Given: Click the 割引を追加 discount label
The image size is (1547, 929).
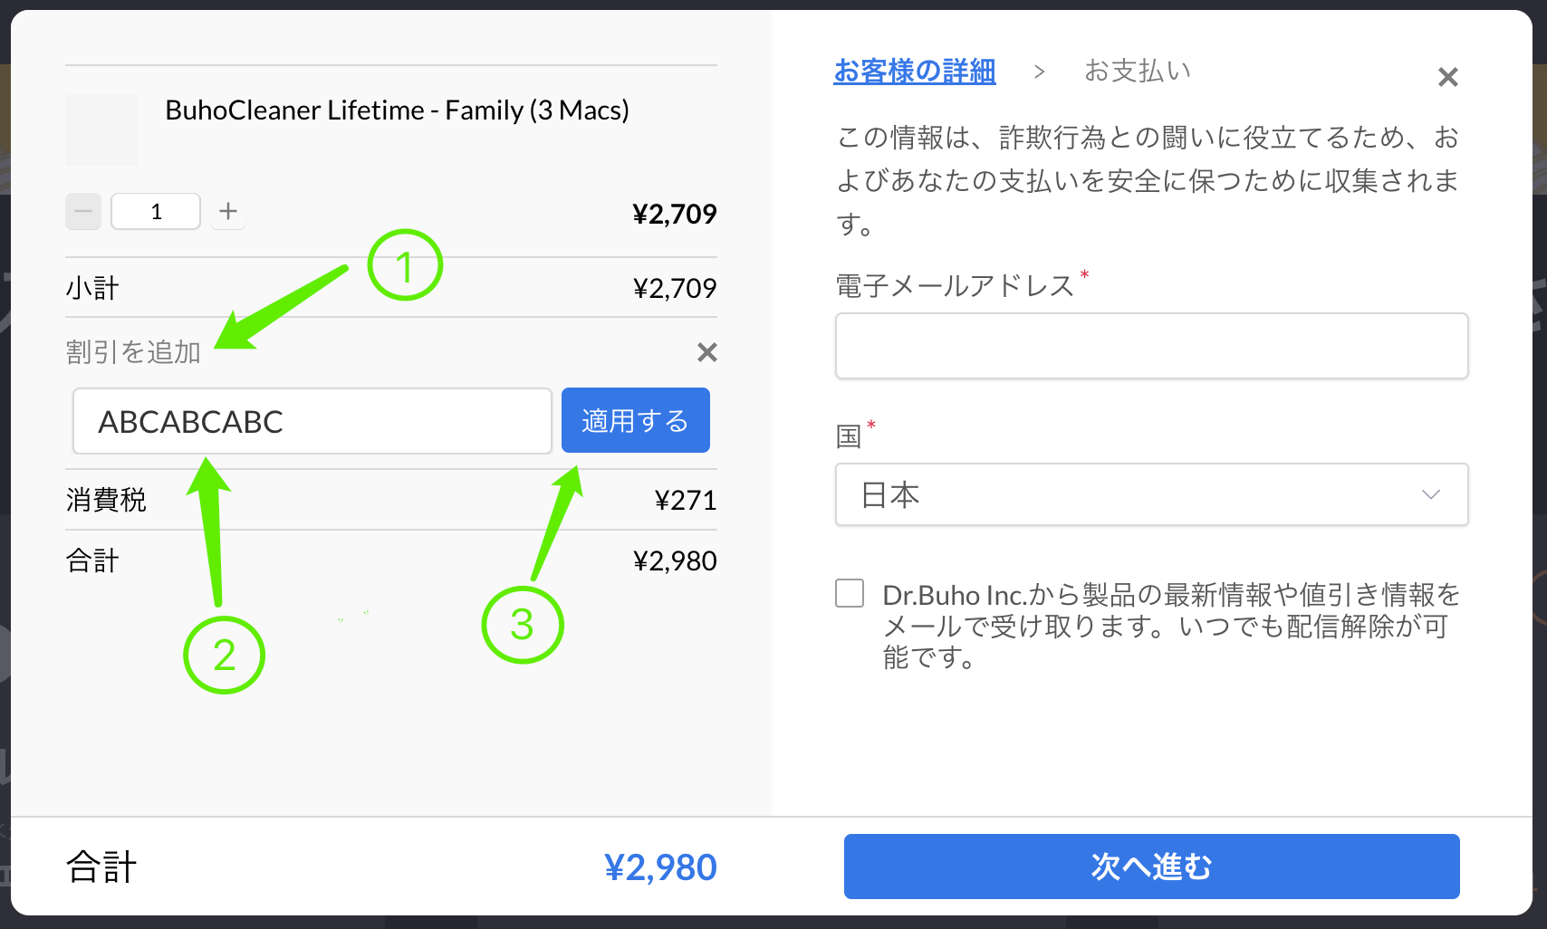Looking at the screenshot, I should 133,352.
